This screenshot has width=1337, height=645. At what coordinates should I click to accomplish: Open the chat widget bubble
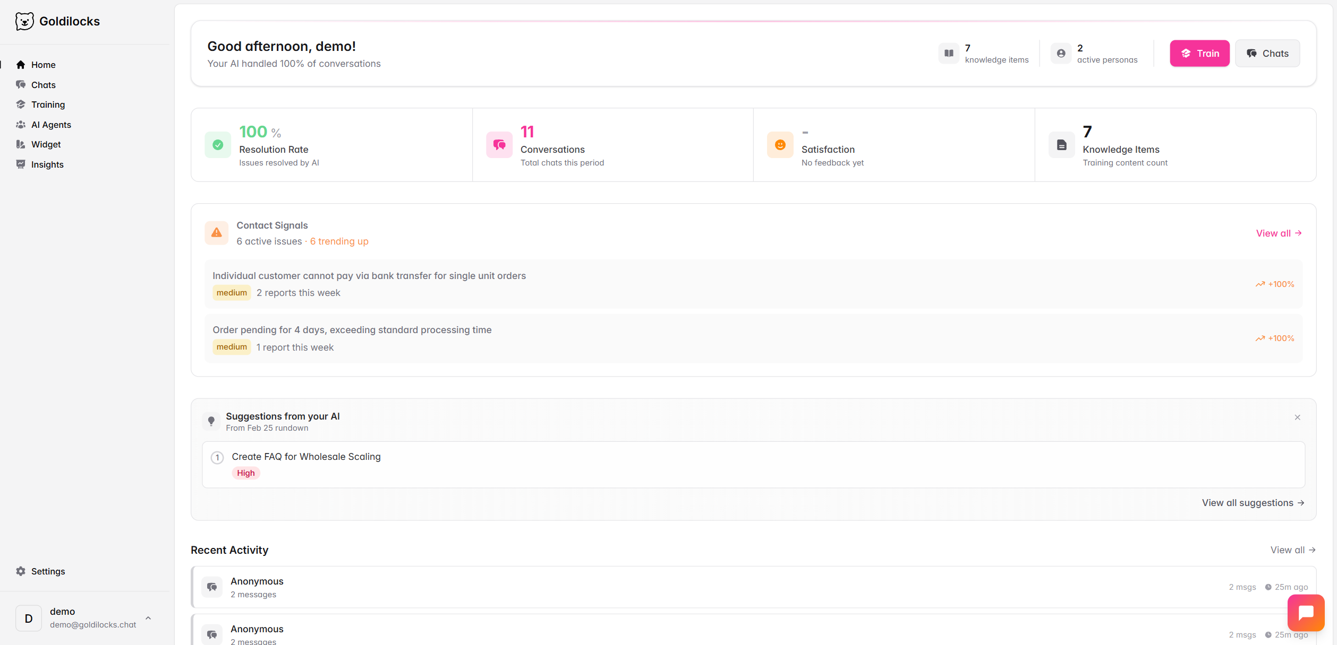tap(1306, 613)
